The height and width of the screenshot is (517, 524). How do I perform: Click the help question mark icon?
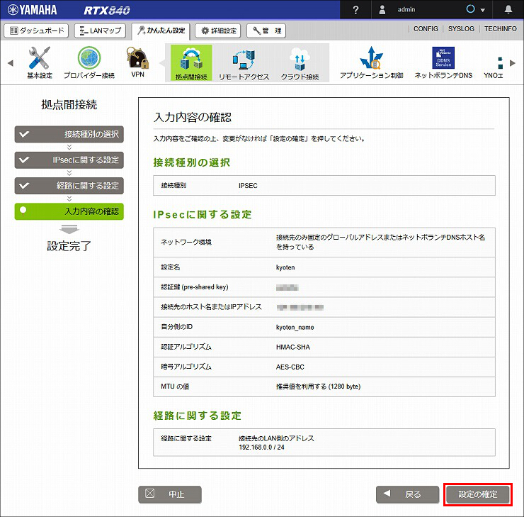point(355,10)
